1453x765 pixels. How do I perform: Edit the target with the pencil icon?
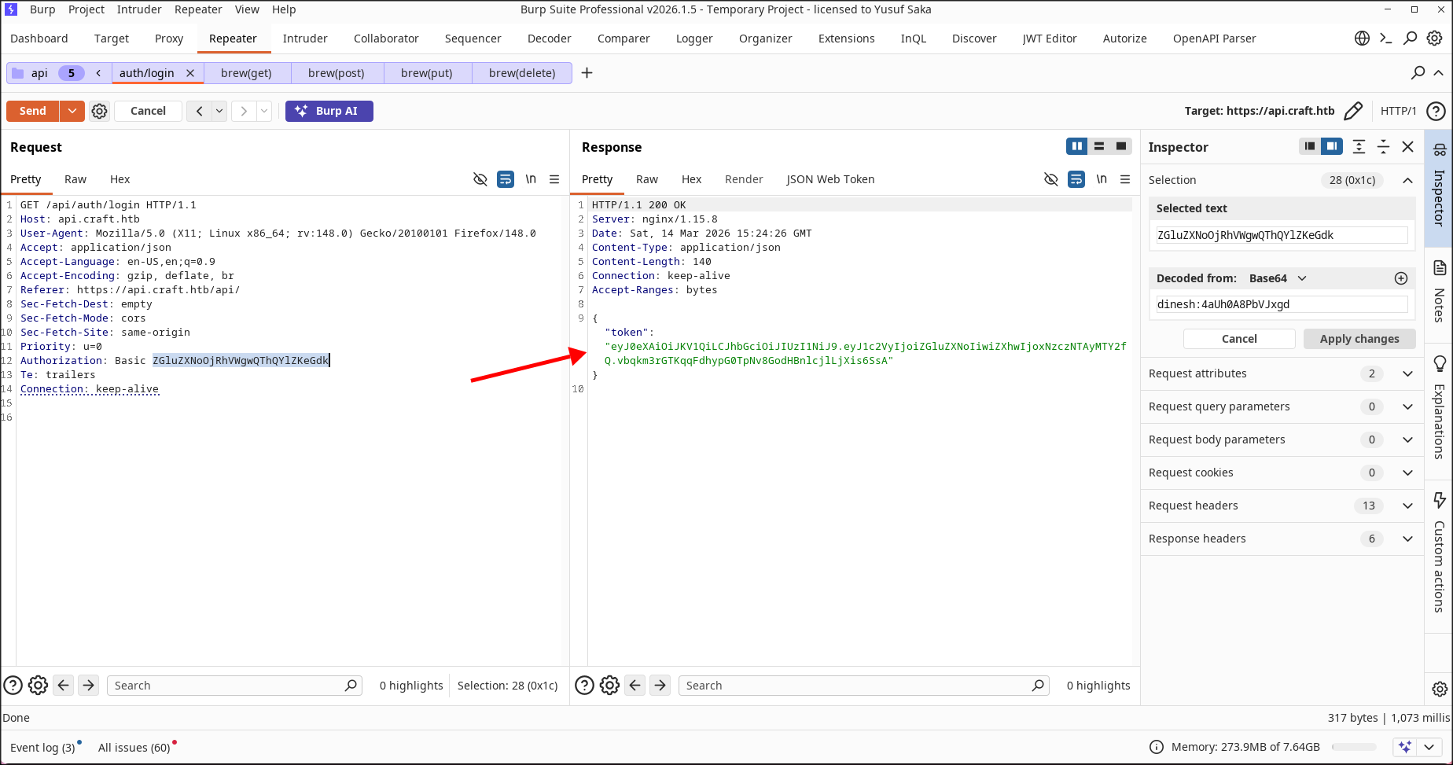[x=1353, y=111]
